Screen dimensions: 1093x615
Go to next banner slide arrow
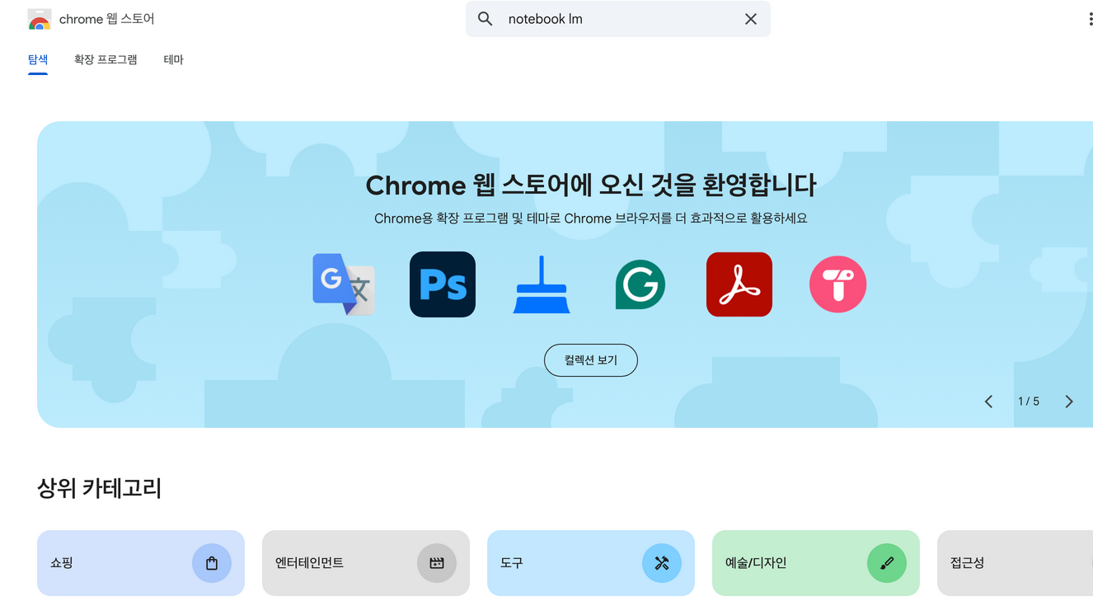1069,401
